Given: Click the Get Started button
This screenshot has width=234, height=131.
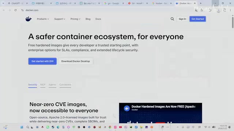Looking at the screenshot, I should tap(197, 19).
